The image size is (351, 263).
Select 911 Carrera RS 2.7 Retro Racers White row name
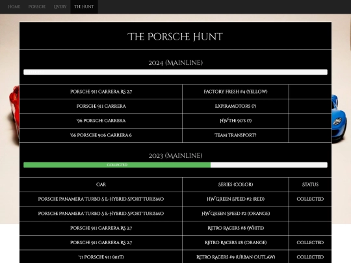coord(101,228)
